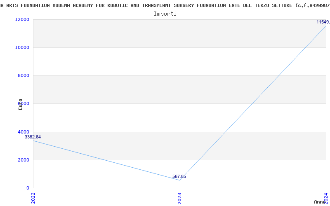Click the x-axis year label 2023

[x=179, y=198]
